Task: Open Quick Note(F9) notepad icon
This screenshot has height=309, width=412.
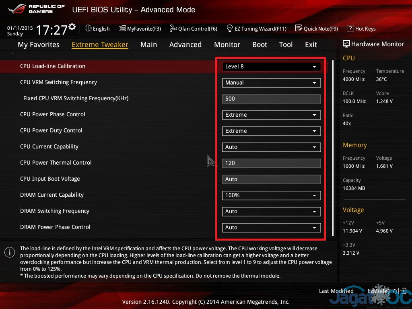Action: click(x=299, y=29)
